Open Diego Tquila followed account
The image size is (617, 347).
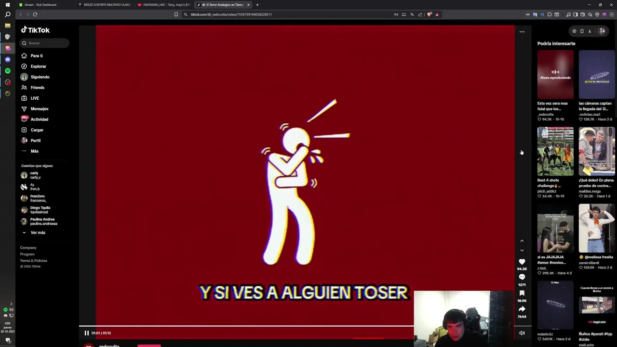35,210
